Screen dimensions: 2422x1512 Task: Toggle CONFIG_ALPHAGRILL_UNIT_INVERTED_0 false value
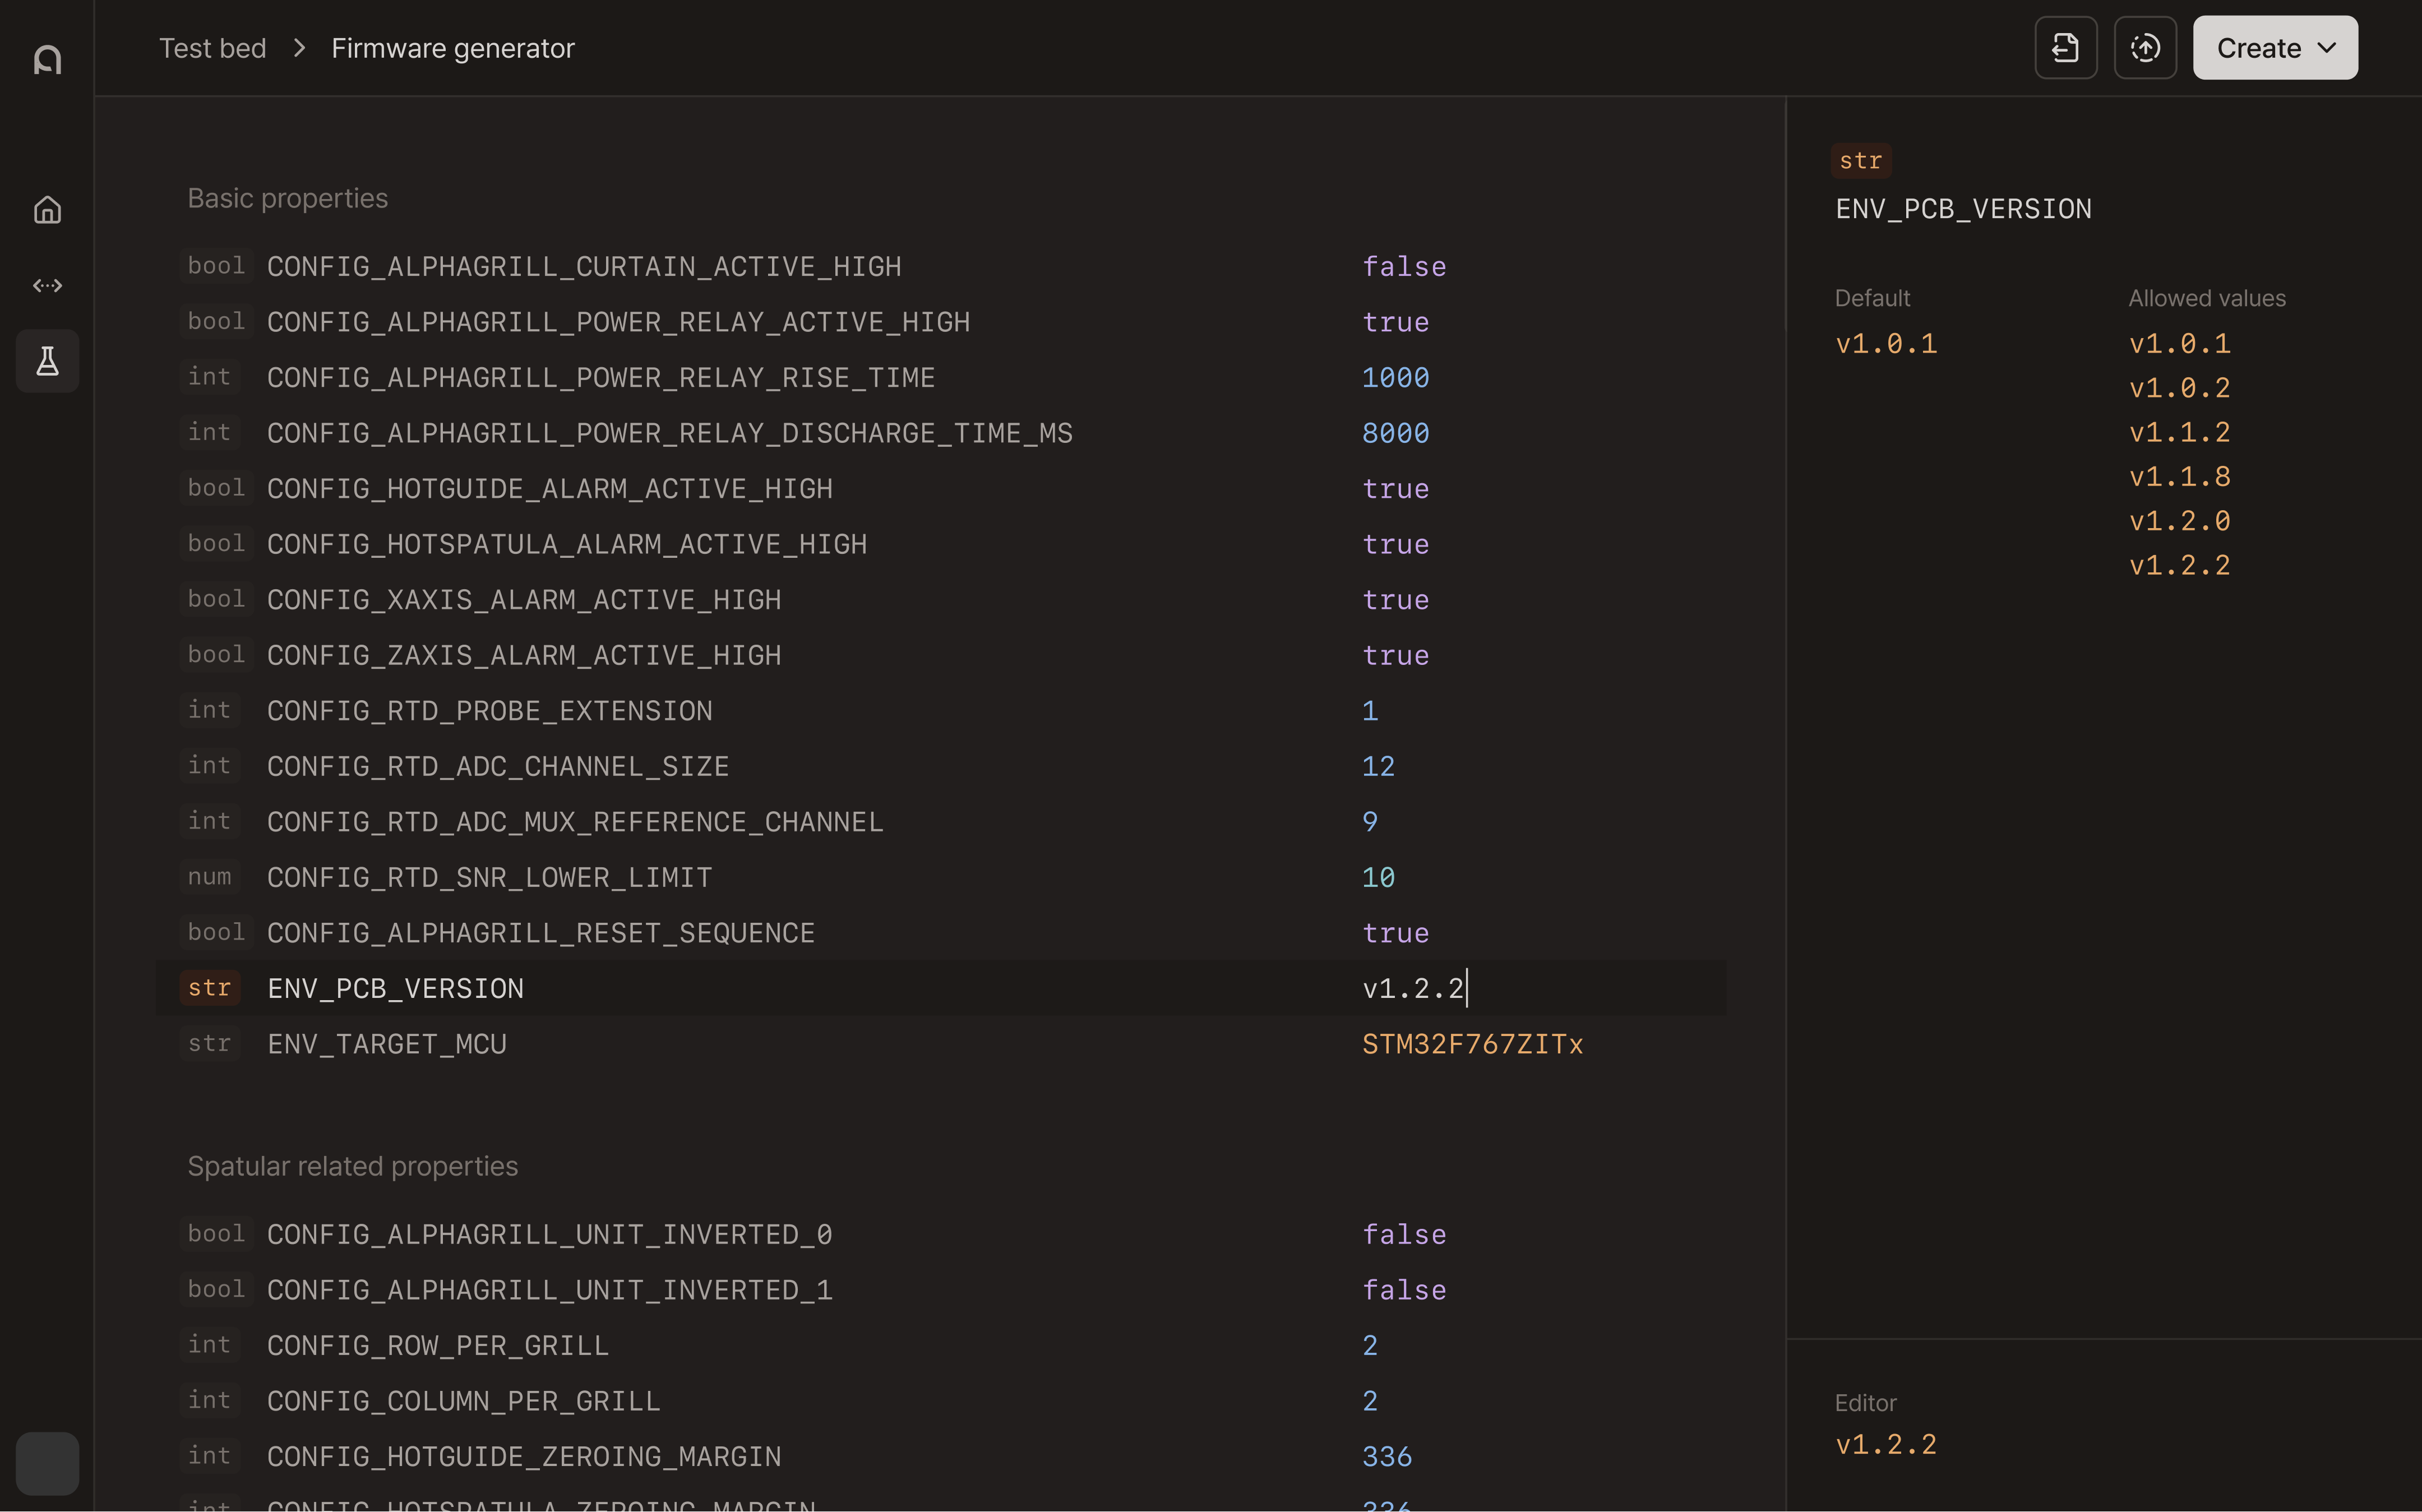click(1403, 1235)
